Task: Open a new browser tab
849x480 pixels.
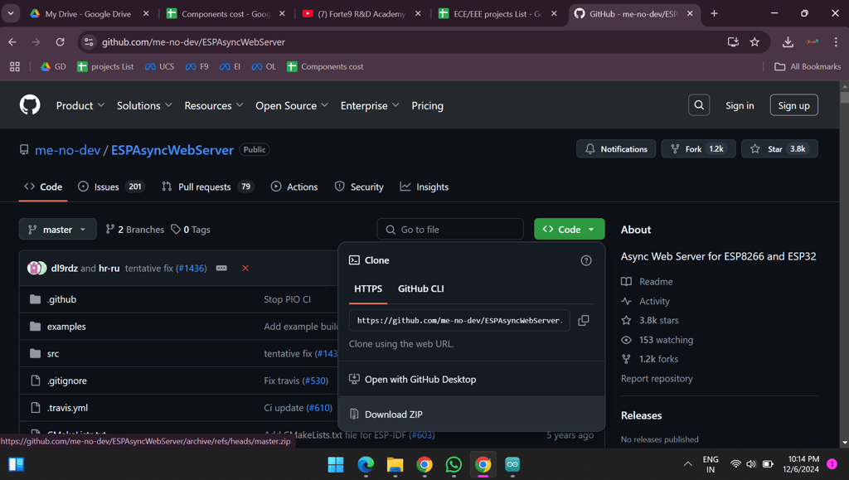Action: [714, 13]
